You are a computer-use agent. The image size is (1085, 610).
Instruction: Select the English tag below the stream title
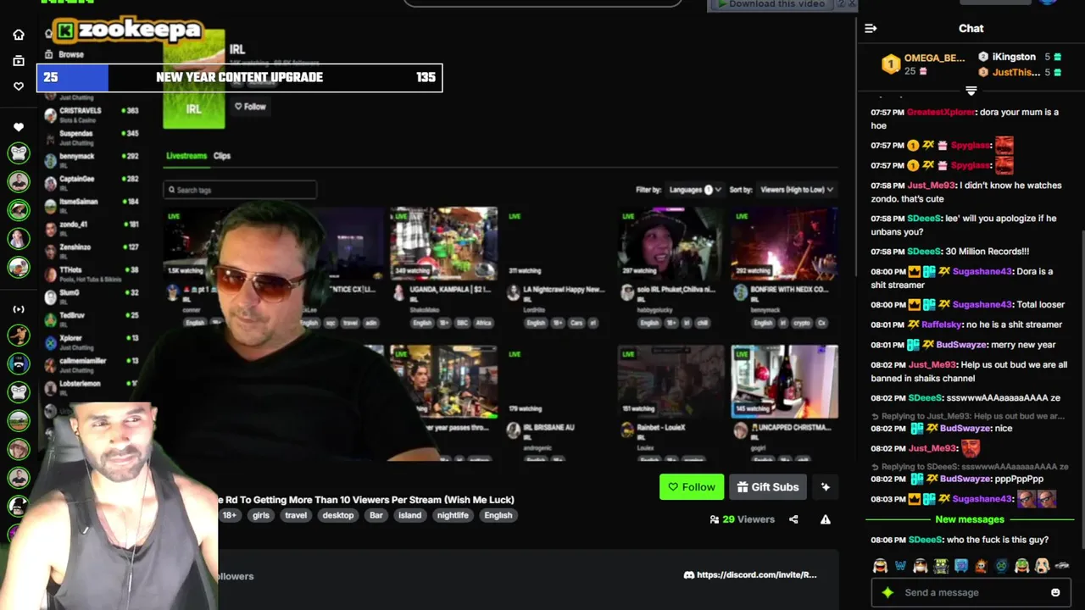[x=498, y=515]
